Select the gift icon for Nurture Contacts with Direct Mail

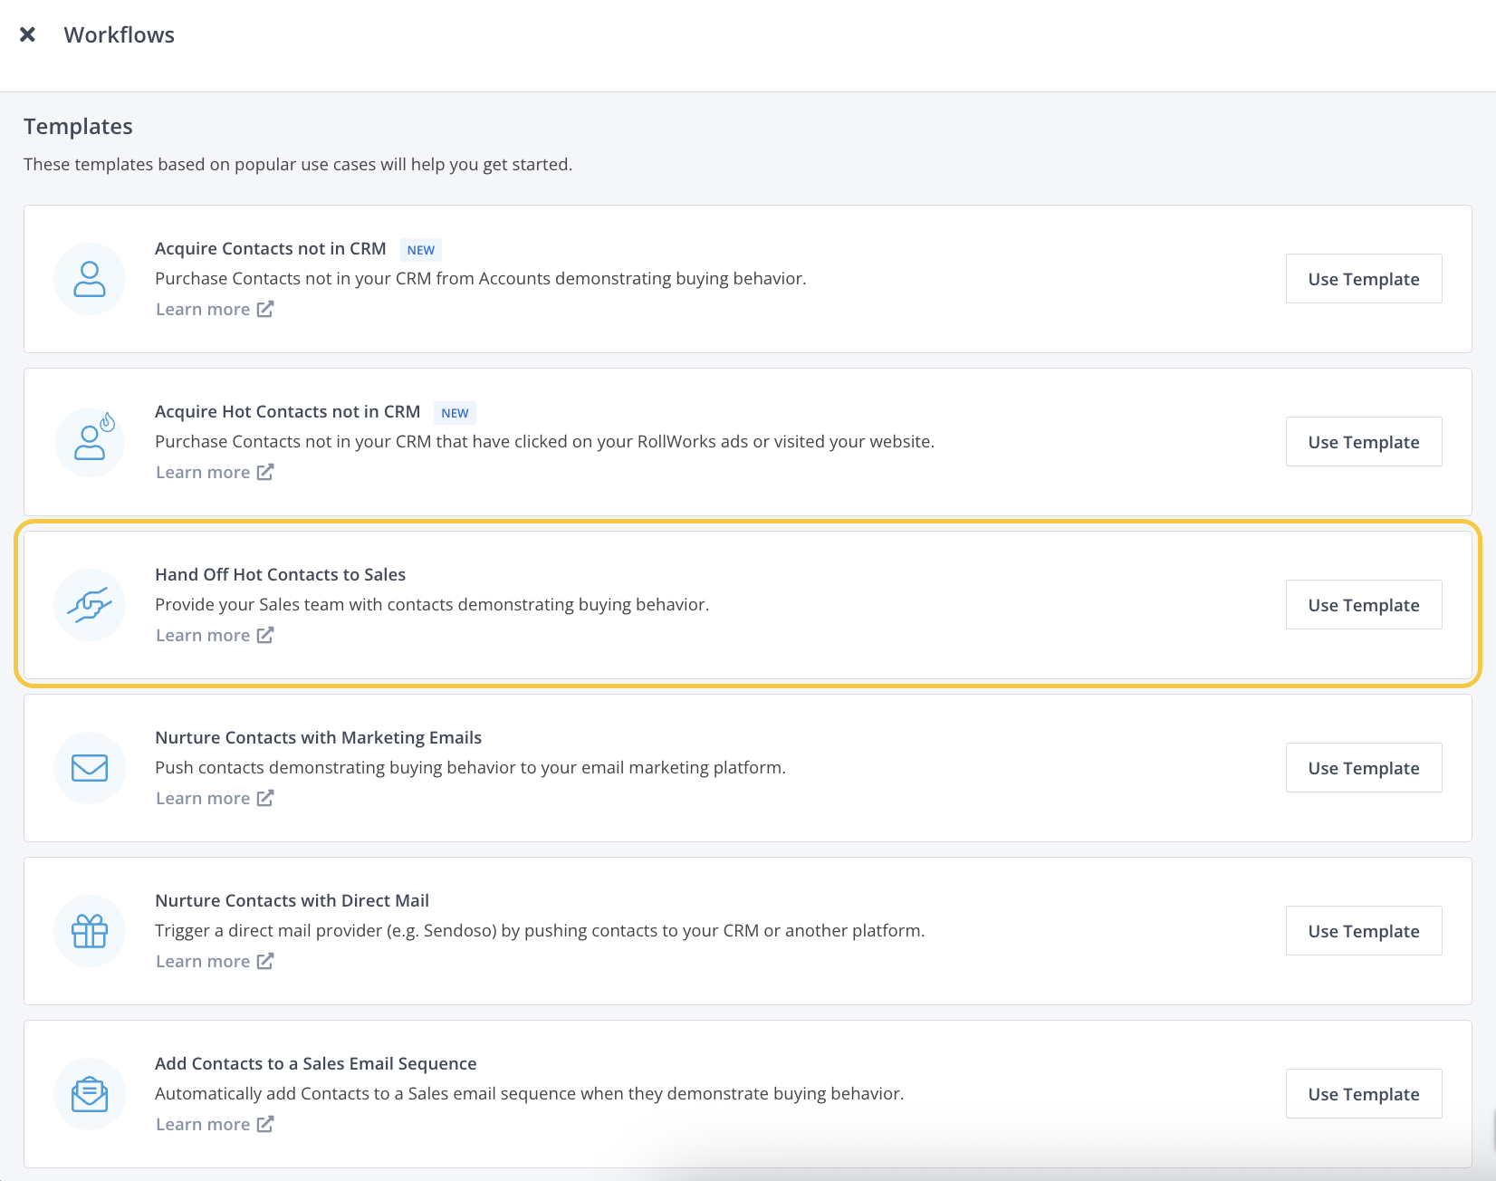click(x=90, y=930)
